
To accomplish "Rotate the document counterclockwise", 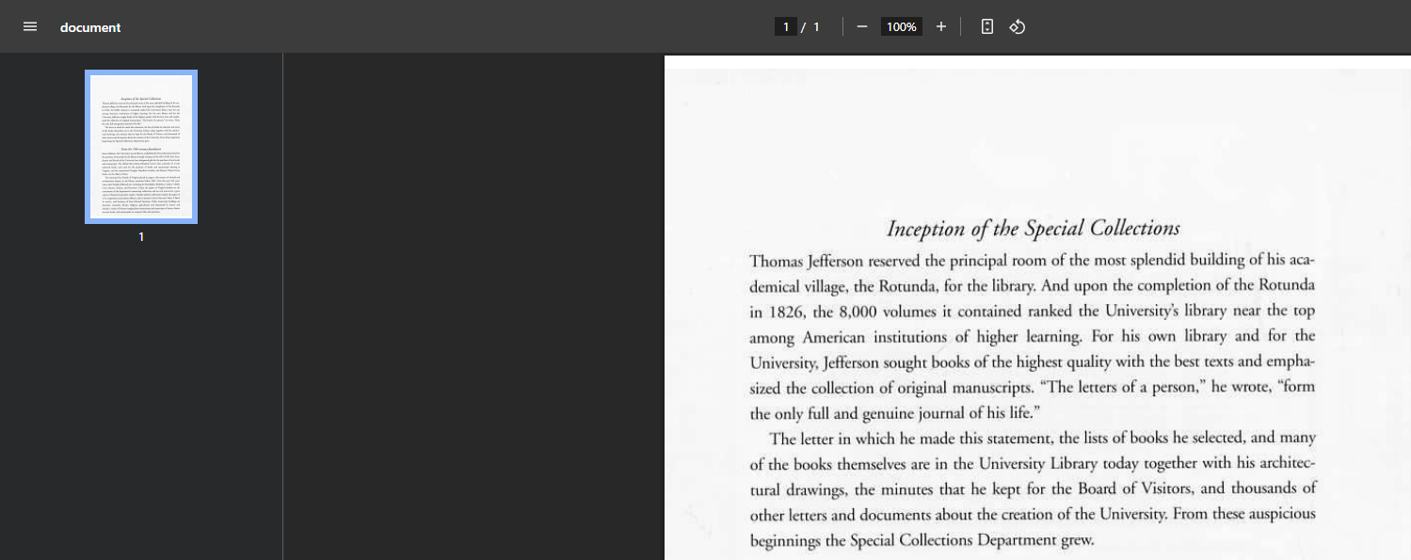I will [1017, 26].
